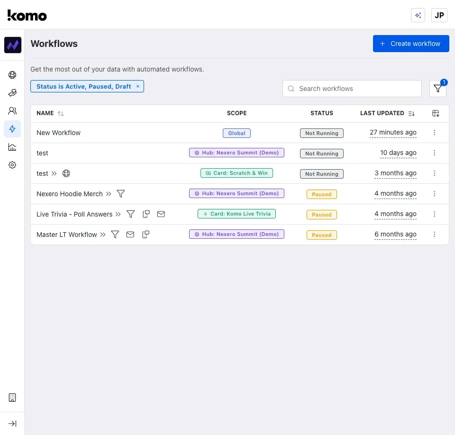Click the 6 months ago timestamp
455x435 pixels.
tap(395, 234)
